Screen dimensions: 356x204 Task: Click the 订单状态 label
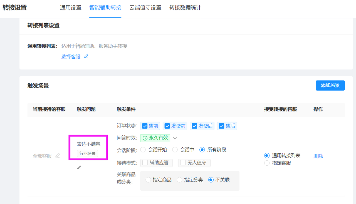127,126
